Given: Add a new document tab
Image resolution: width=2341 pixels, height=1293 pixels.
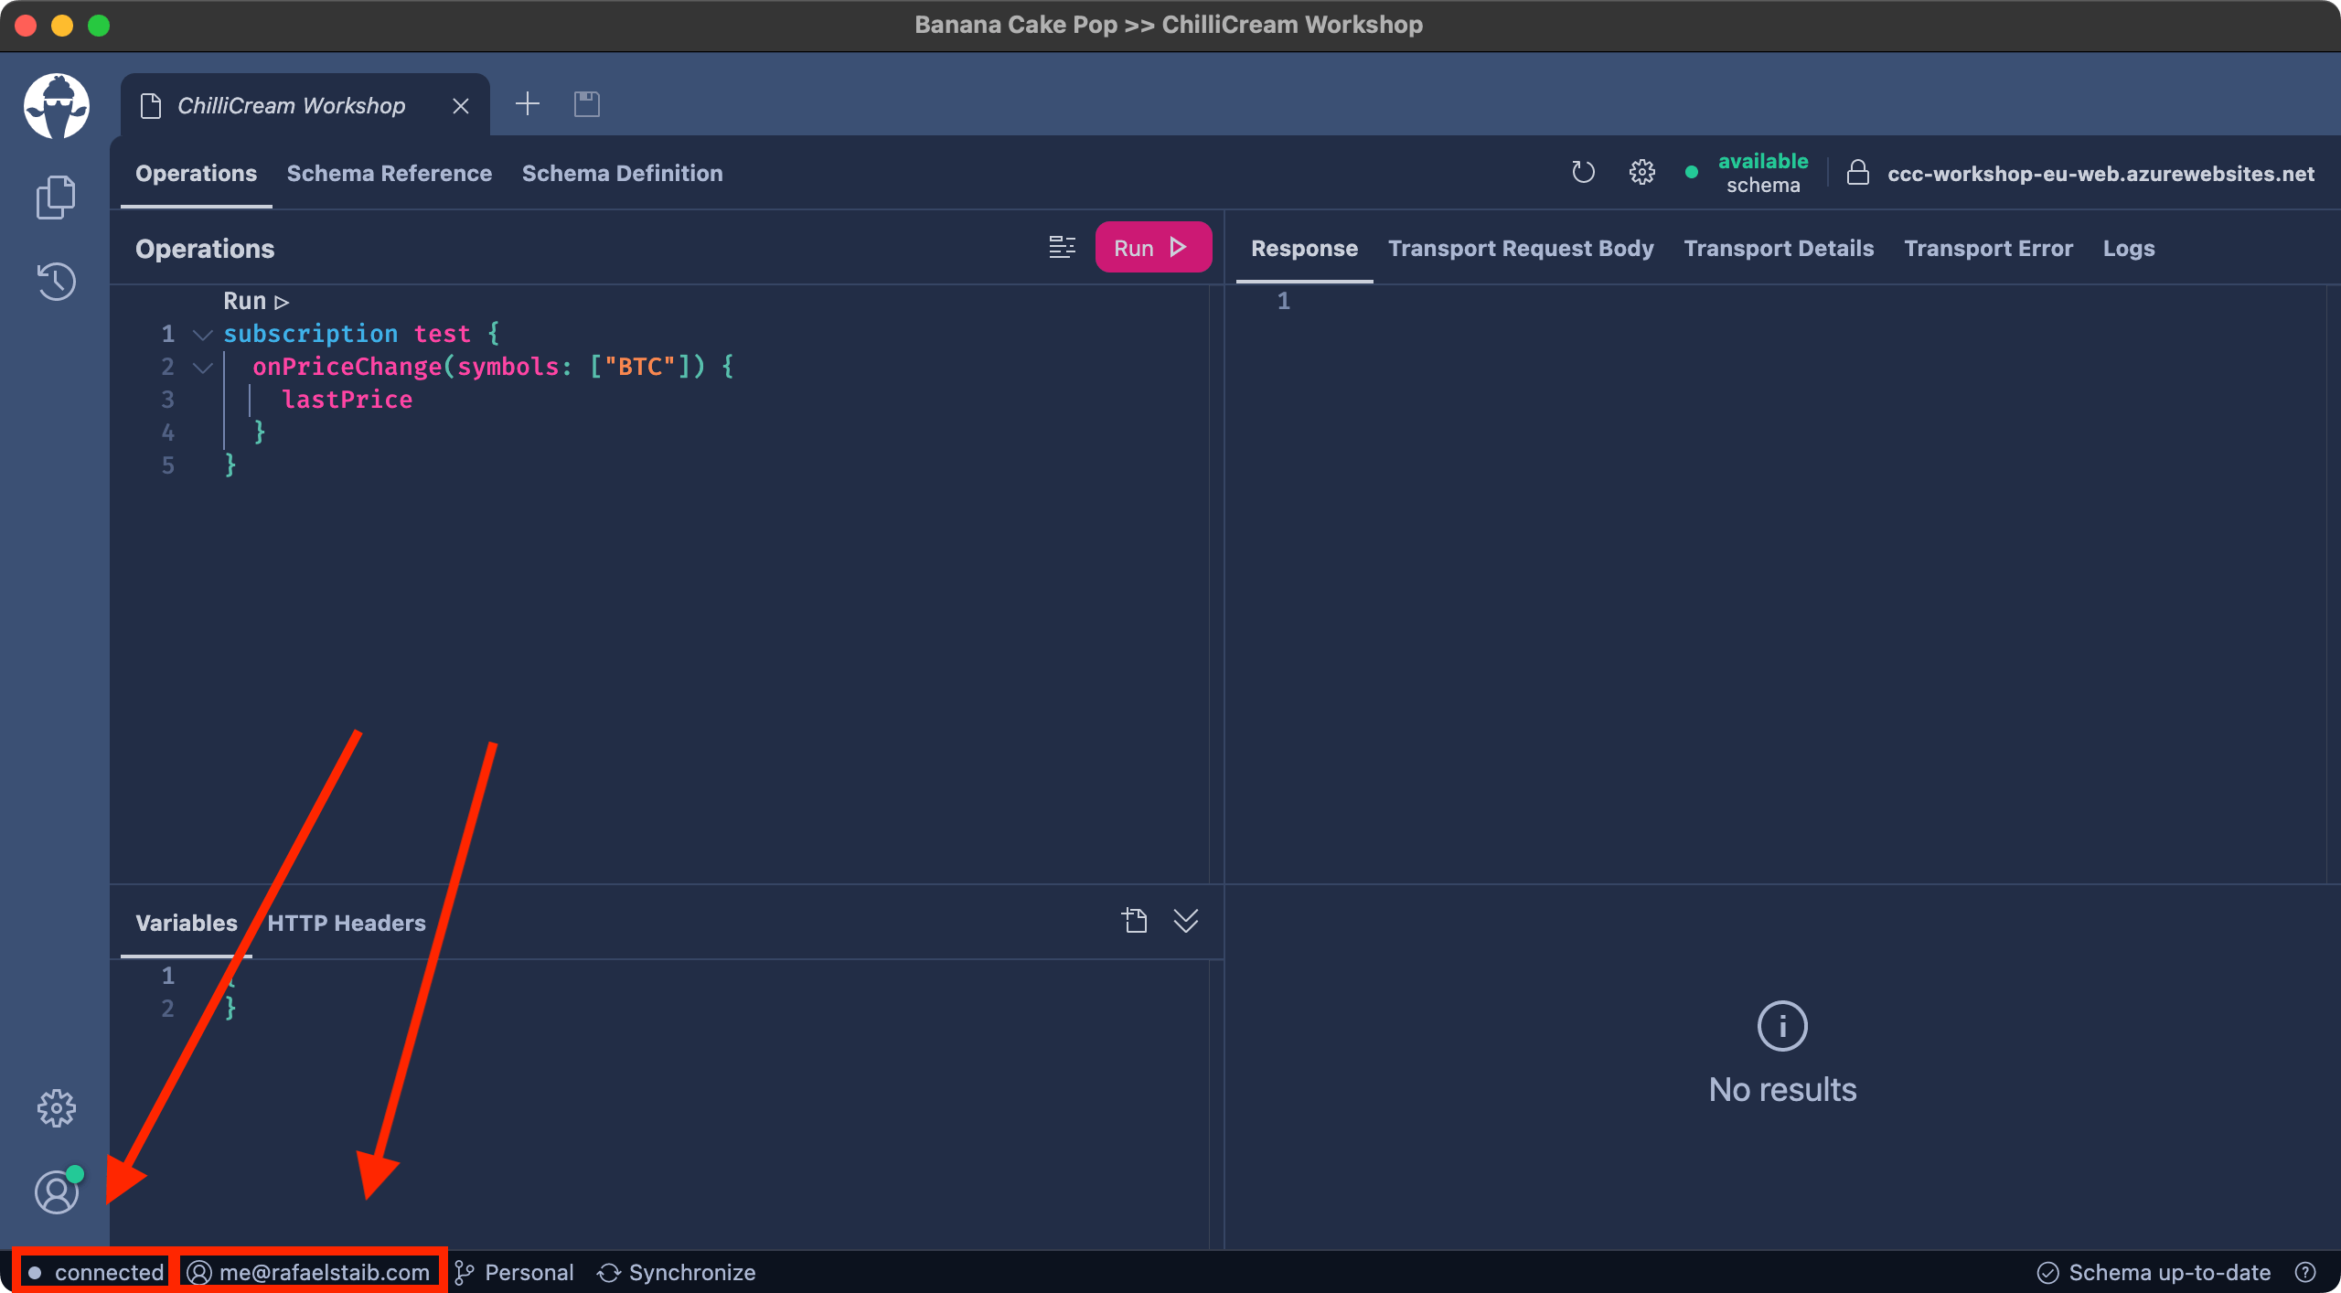Looking at the screenshot, I should tap(528, 104).
